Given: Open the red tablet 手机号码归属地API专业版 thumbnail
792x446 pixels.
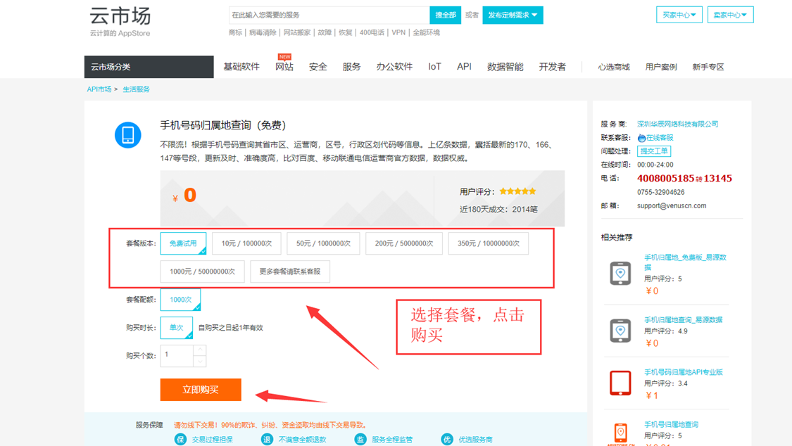Looking at the screenshot, I should click(620, 383).
